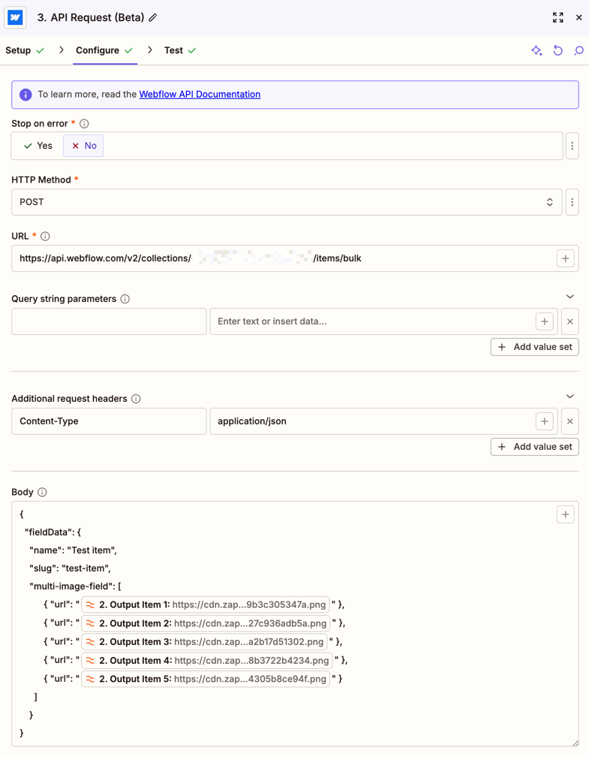The image size is (589, 757).
Task: Remove the Content-Type header row
Action: tap(569, 421)
